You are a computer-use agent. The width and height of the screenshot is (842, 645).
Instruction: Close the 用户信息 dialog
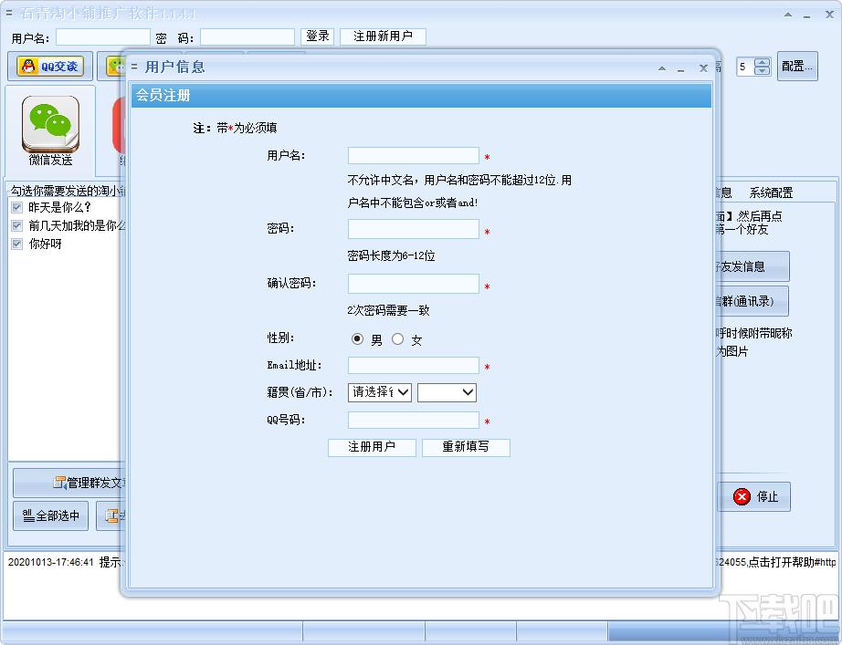pos(703,68)
